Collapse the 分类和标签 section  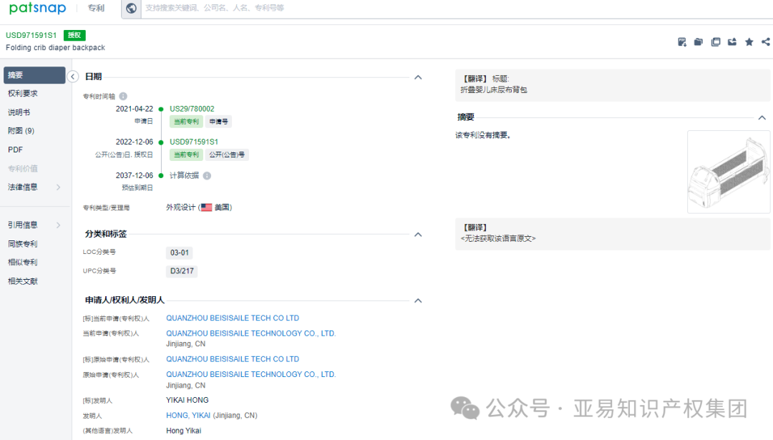(418, 235)
